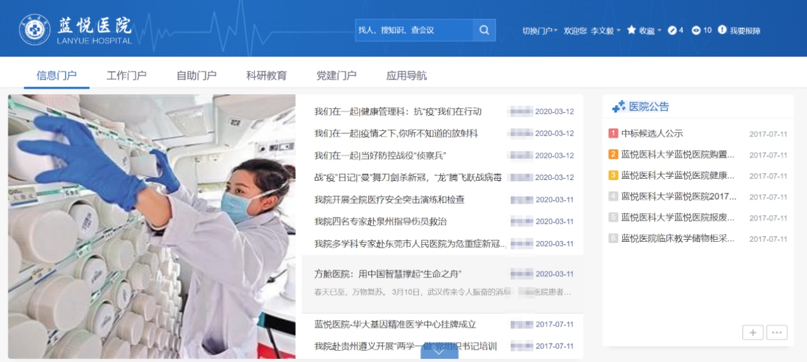Open article 我们在一起|当好防控战役"侦察兵"
This screenshot has height=362, width=807.
380,155
